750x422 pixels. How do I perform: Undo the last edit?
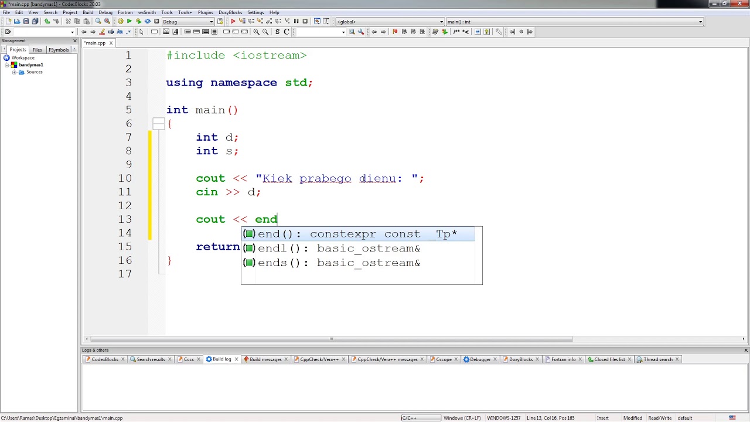47,21
